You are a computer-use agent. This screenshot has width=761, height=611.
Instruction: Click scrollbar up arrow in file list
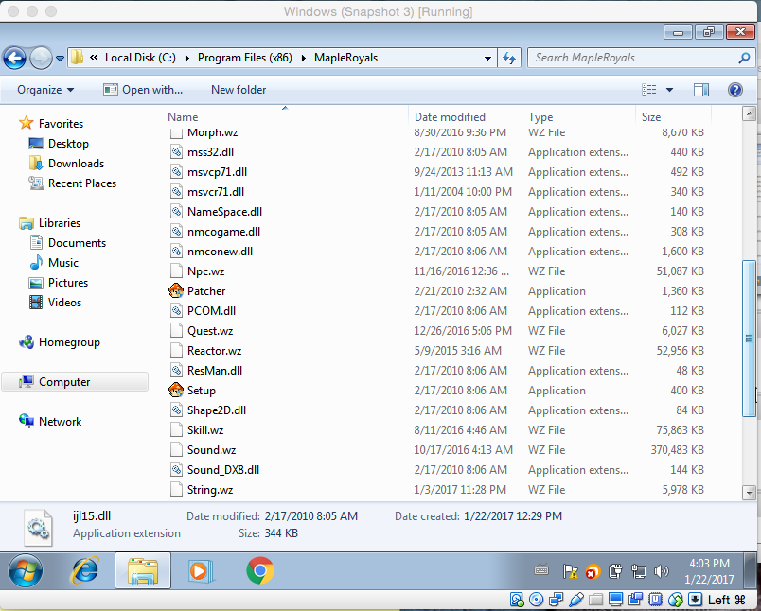[x=749, y=113]
